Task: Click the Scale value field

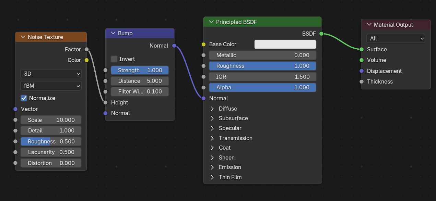Action: coord(51,120)
